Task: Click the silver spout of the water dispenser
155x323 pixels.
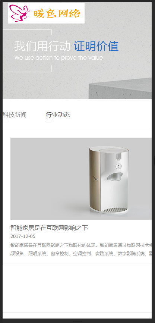Action: [x=115, y=177]
